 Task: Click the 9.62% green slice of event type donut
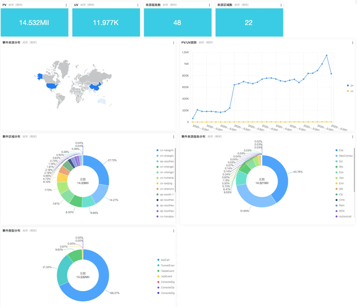[76, 256]
